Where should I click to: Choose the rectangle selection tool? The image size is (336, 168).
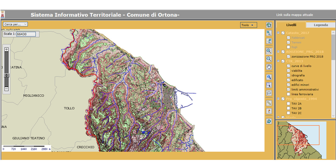pyautogui.click(x=269, y=85)
